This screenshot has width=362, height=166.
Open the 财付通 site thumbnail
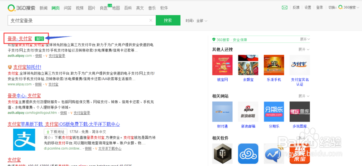[222, 112]
